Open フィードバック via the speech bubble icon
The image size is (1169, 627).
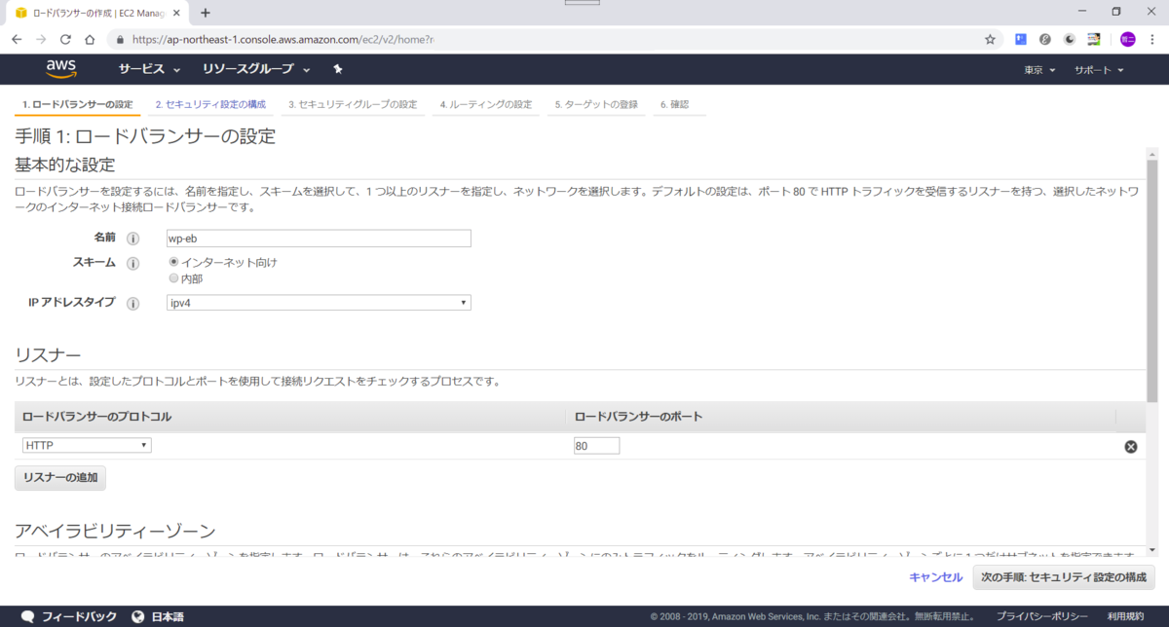pos(26,615)
